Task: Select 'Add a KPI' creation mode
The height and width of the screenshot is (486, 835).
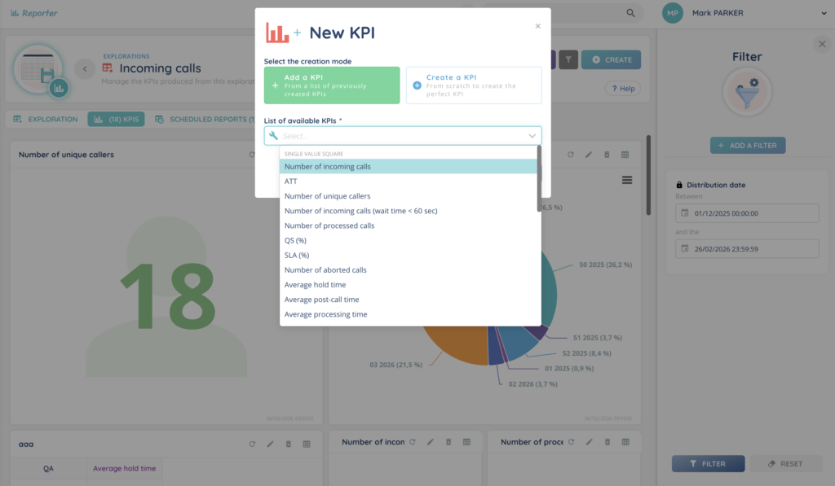Action: [332, 85]
